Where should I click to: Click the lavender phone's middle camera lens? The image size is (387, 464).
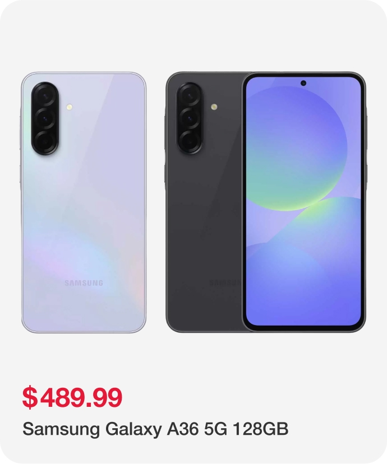click(45, 119)
